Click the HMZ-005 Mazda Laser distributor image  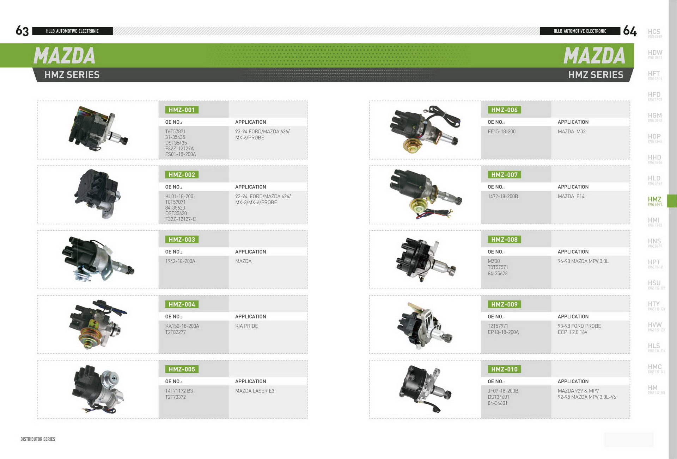(98, 389)
